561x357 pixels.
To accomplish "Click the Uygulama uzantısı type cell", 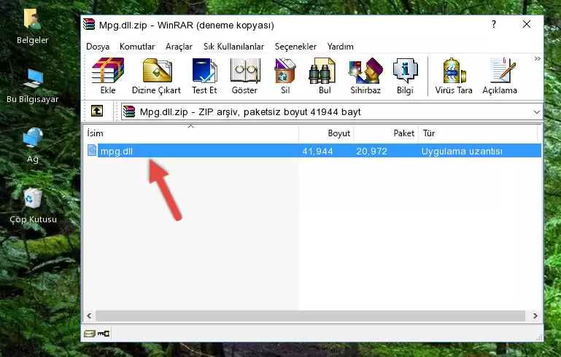I will (462, 151).
